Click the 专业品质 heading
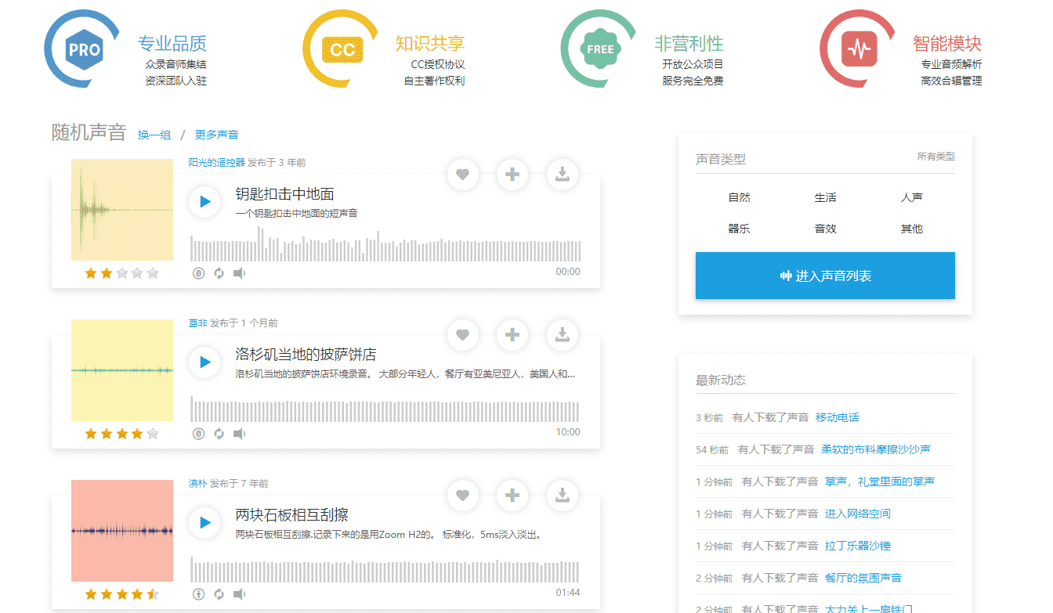The image size is (1053, 613). point(172,43)
